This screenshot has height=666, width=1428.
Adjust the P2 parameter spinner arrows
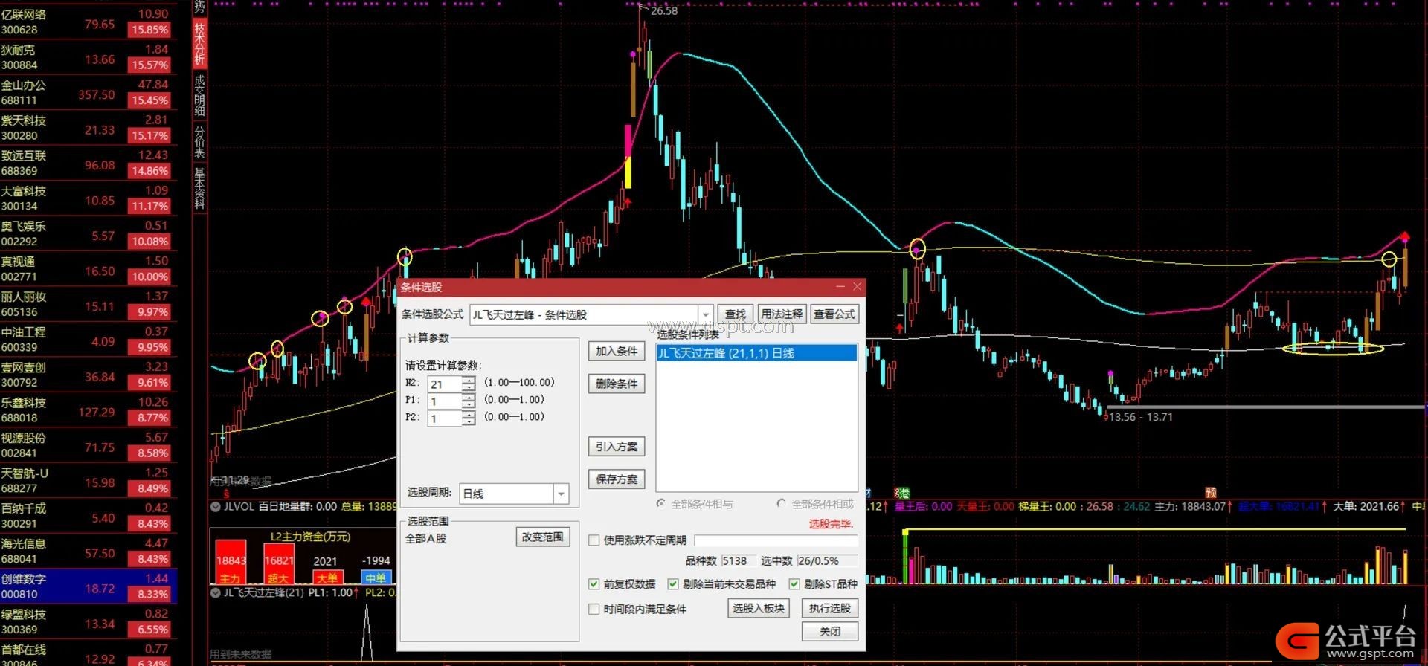click(469, 418)
